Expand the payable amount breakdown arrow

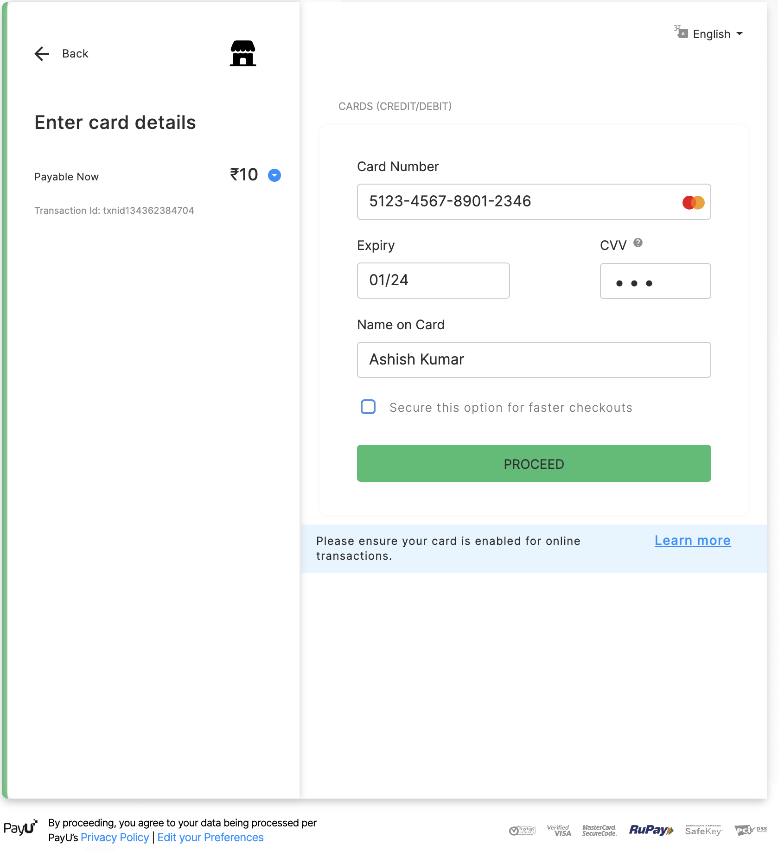pos(274,175)
